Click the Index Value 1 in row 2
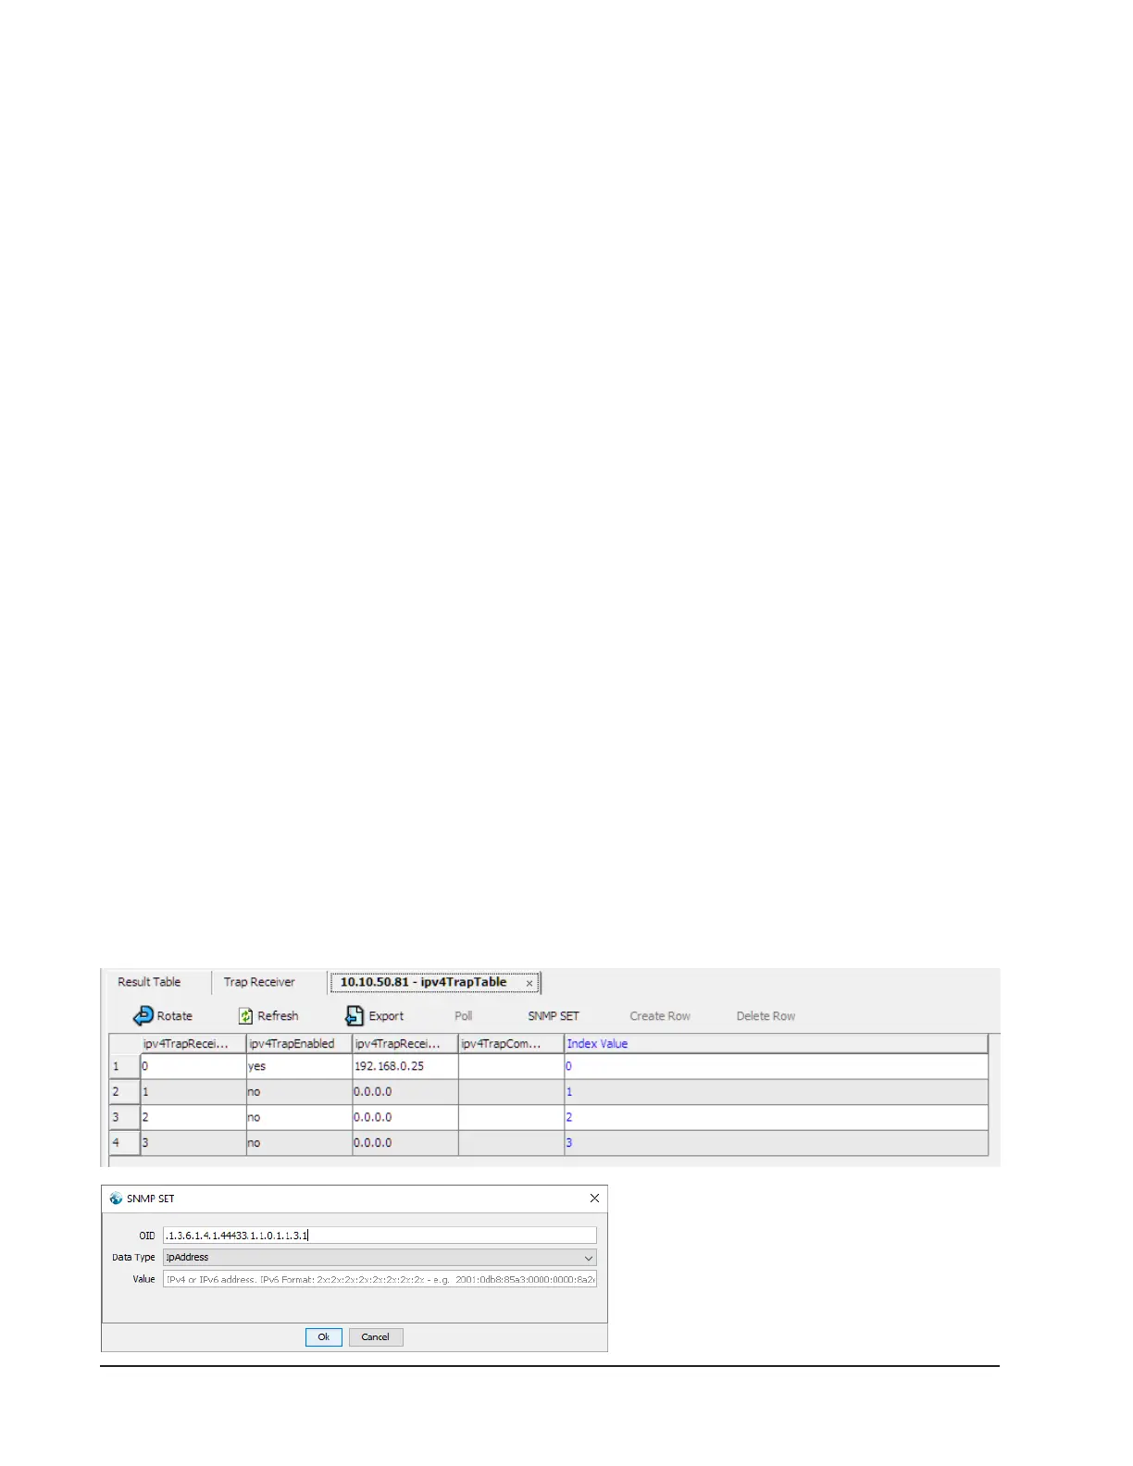The height and width of the screenshot is (1466, 1133). [776, 1092]
